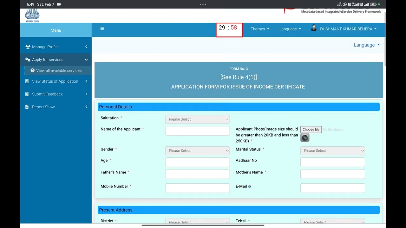Open the Marital Status dropdown

pos(332,151)
